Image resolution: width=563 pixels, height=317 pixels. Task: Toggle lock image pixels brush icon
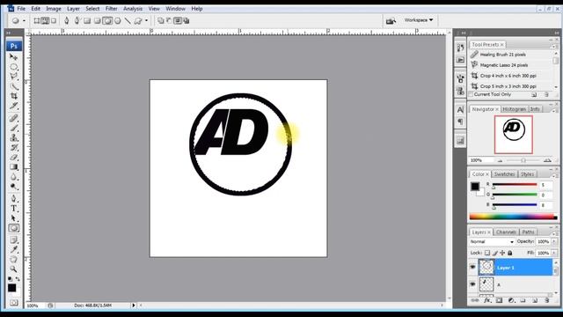coord(494,253)
